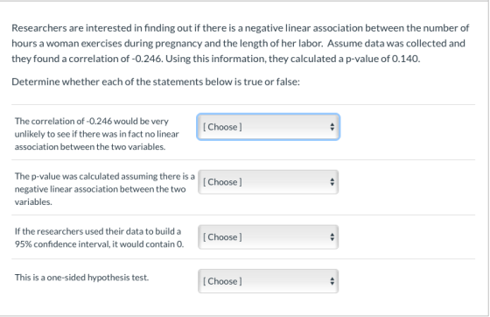
Task: Click the 'Determine whether each of the statements' instruction line
Action: pos(156,82)
